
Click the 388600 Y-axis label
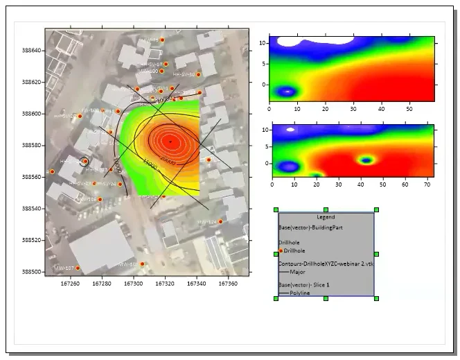coord(33,114)
